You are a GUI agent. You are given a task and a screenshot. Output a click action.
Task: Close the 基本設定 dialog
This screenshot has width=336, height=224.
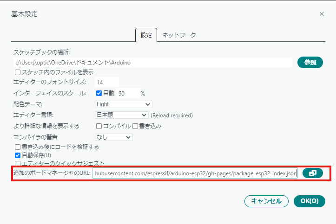pos(322,14)
